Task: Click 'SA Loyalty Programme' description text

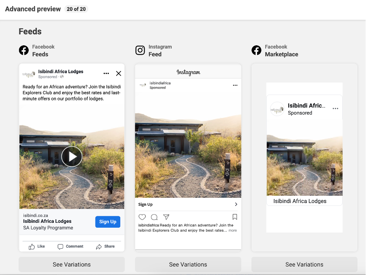Action: (48, 228)
